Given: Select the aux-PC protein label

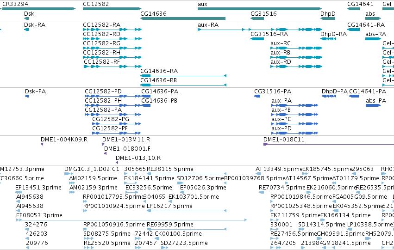Looking at the screenshot, I should 281,119.
